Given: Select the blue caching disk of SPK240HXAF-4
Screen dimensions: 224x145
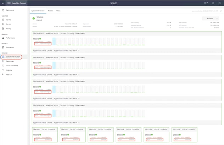Looking at the screenshot, I should 54,113.
